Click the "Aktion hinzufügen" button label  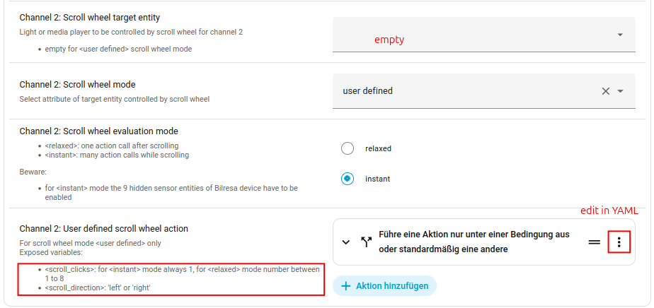pyautogui.click(x=391, y=286)
